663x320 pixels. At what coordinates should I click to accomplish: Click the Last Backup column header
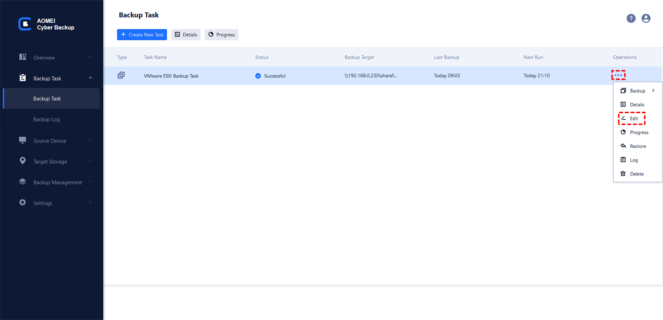447,57
